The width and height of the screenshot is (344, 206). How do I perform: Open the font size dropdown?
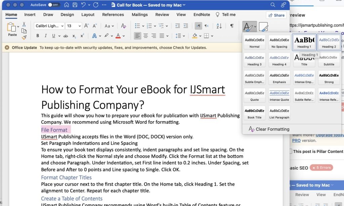(79, 26)
